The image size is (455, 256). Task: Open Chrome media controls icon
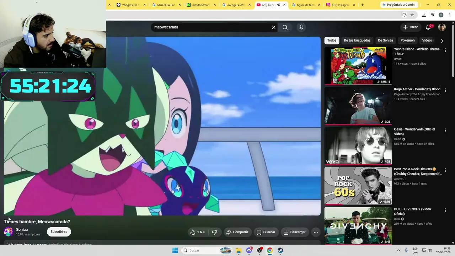tap(432, 15)
